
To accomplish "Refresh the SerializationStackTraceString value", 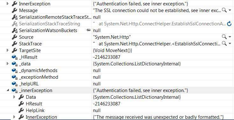I will tap(229, 24).
